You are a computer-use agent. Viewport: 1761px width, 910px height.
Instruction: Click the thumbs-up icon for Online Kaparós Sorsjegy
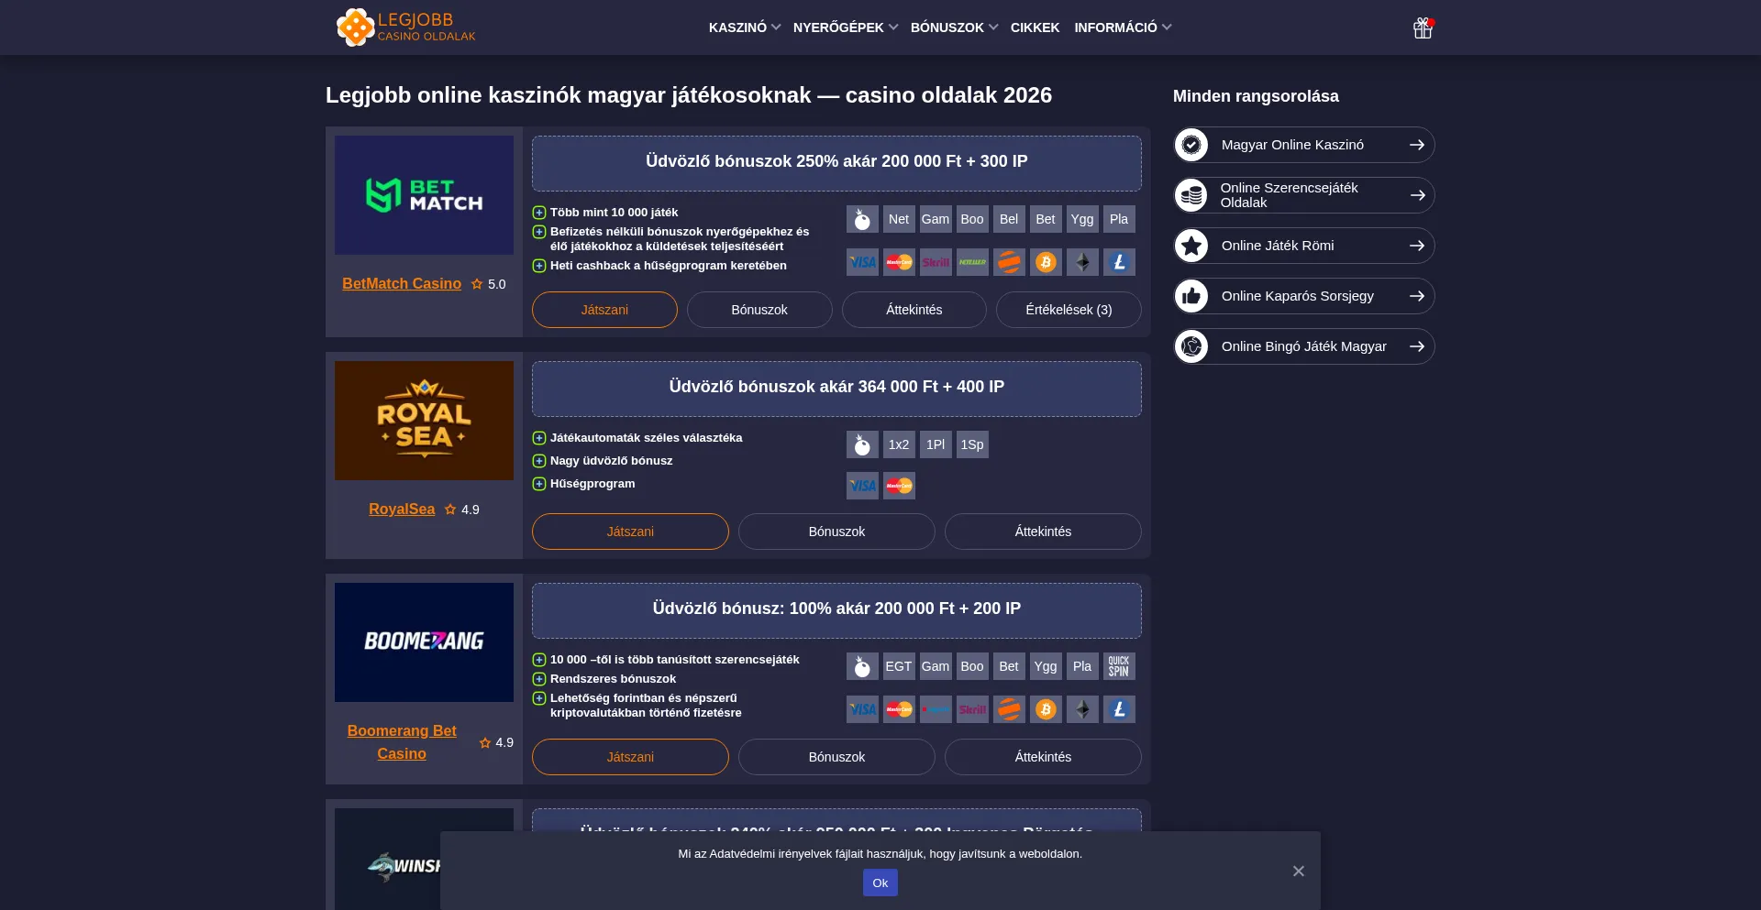1191,296
